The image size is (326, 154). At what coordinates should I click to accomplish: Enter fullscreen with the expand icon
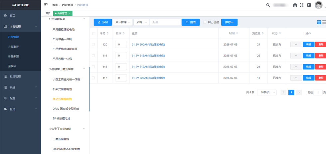click(x=301, y=5)
